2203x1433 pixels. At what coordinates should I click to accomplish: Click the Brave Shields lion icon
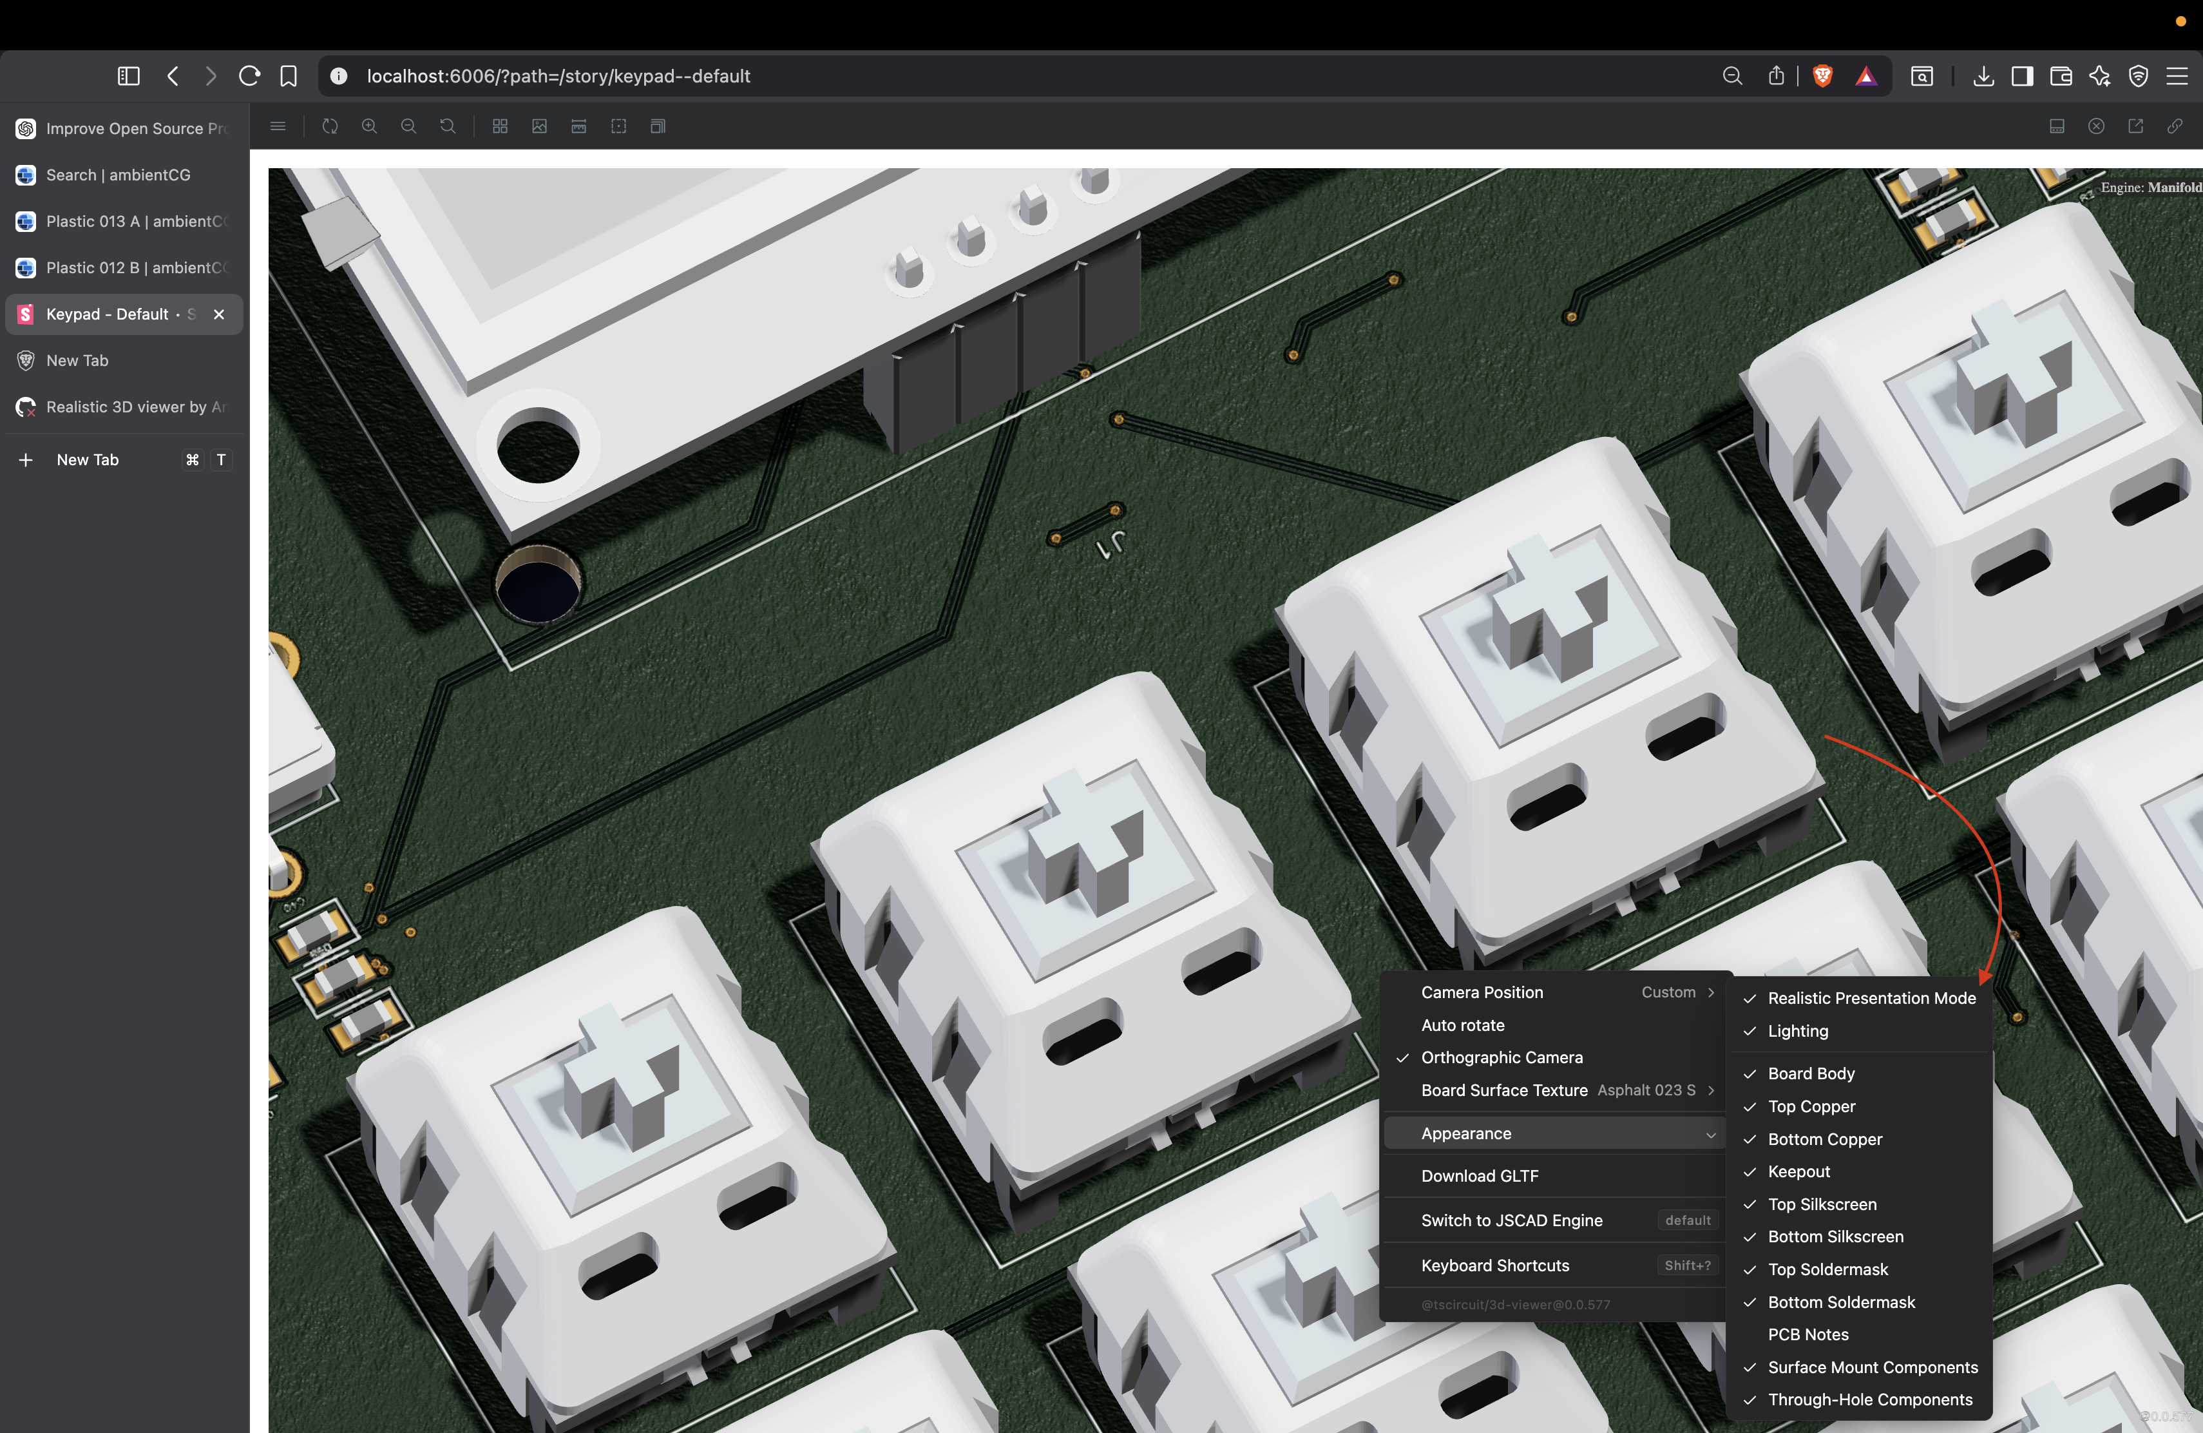pyautogui.click(x=1822, y=76)
